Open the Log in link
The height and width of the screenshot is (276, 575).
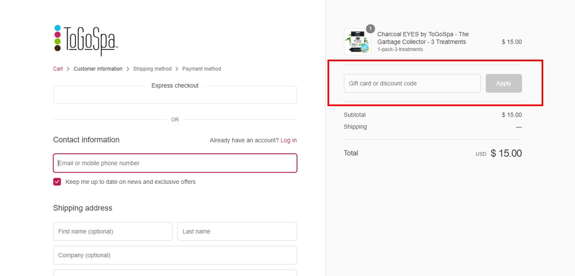pos(288,140)
